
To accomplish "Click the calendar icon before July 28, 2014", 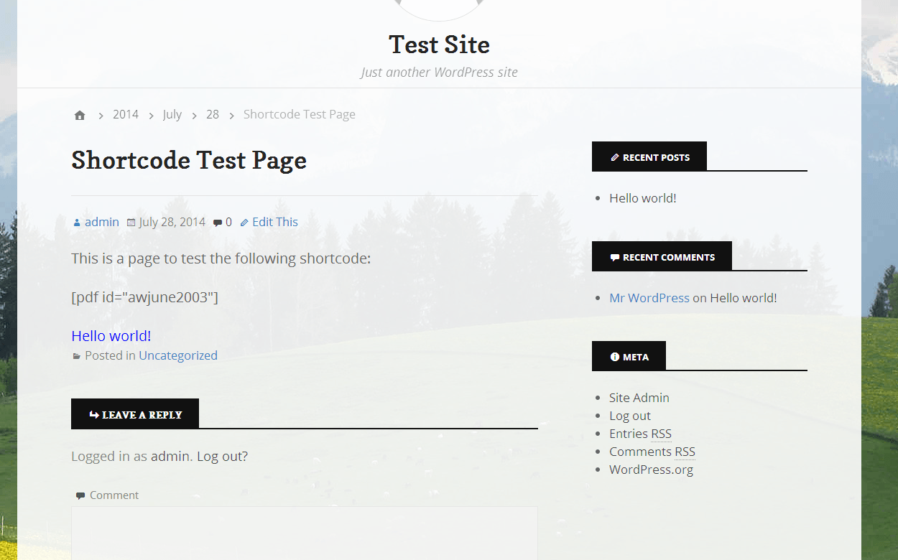I will pos(131,223).
